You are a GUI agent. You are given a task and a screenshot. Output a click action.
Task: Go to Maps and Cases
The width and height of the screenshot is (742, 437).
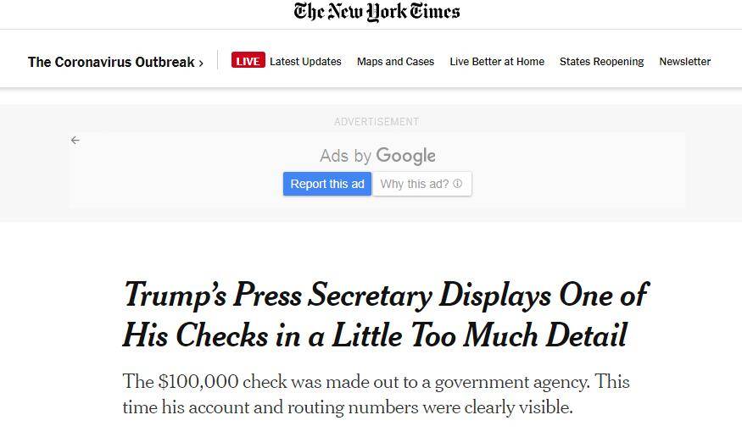click(395, 62)
